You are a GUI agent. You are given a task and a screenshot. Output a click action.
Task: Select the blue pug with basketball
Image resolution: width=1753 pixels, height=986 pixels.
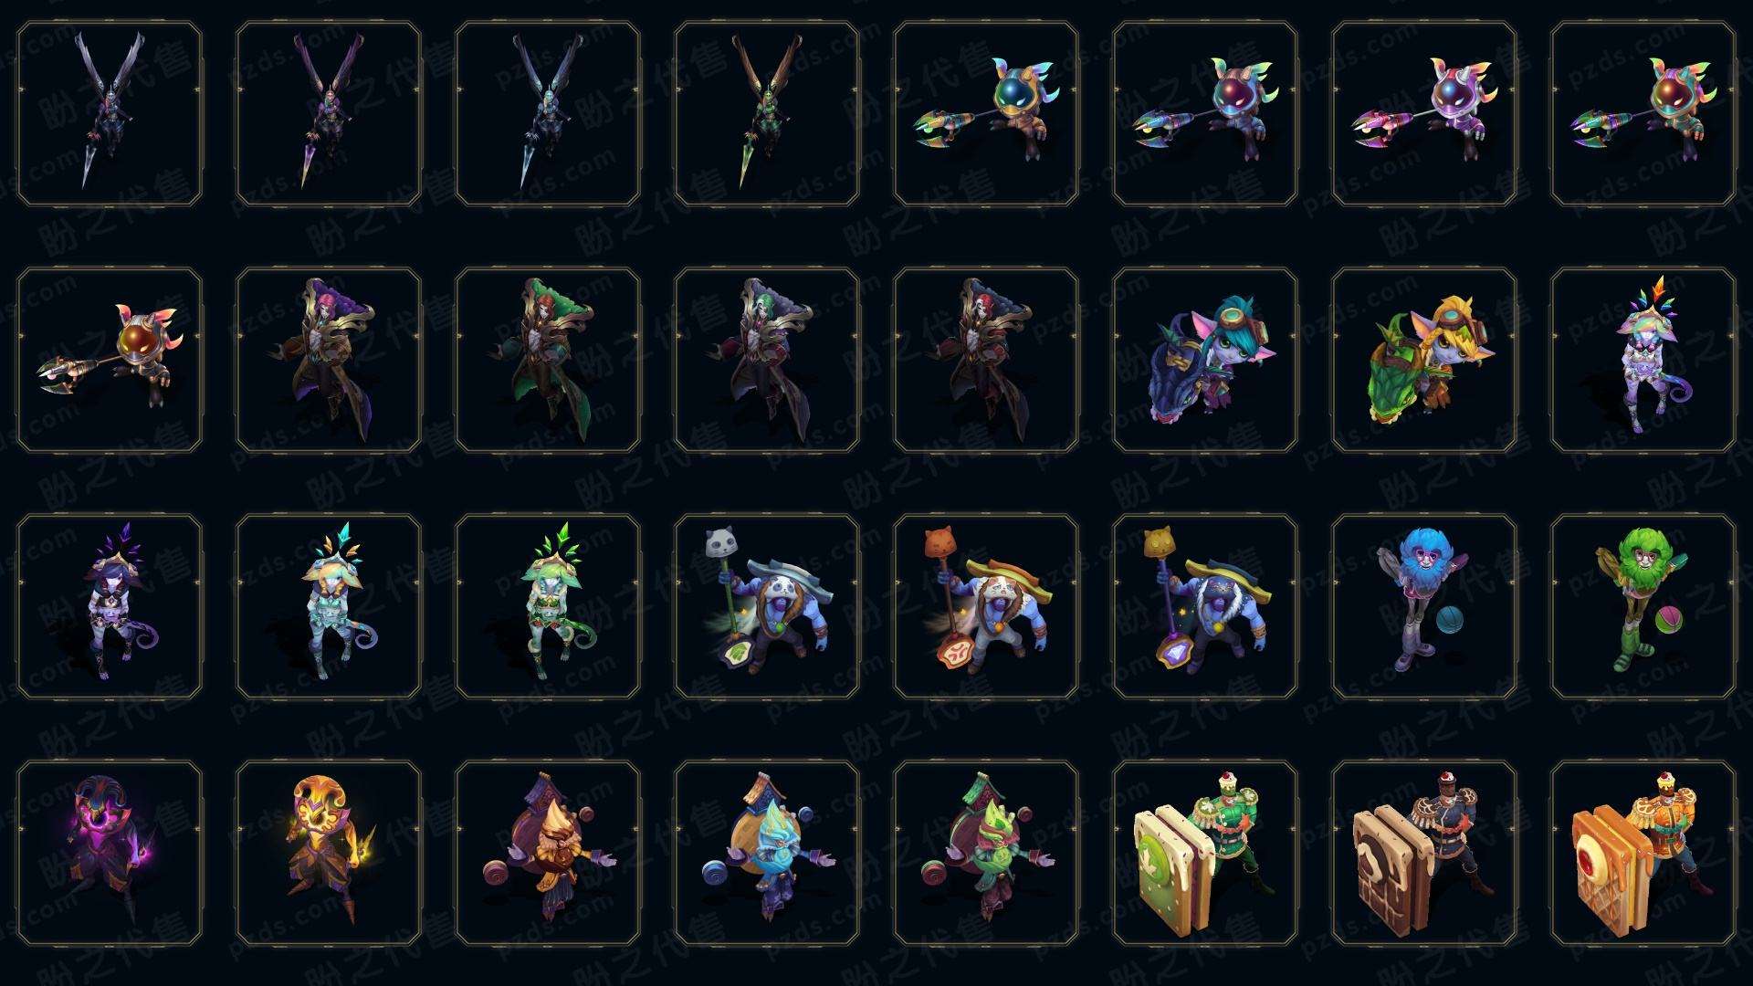coord(1423,606)
